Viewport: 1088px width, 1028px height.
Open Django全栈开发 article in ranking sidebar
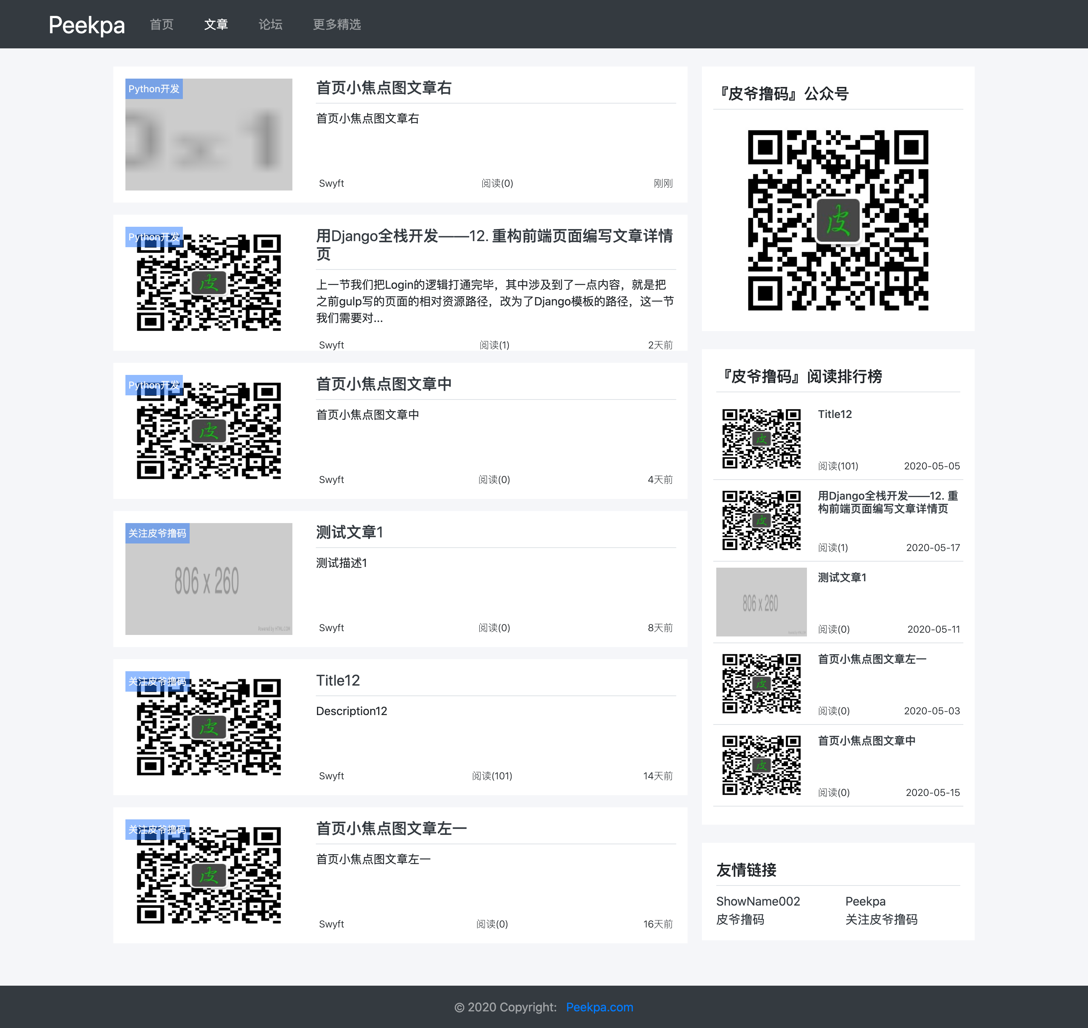(x=887, y=503)
